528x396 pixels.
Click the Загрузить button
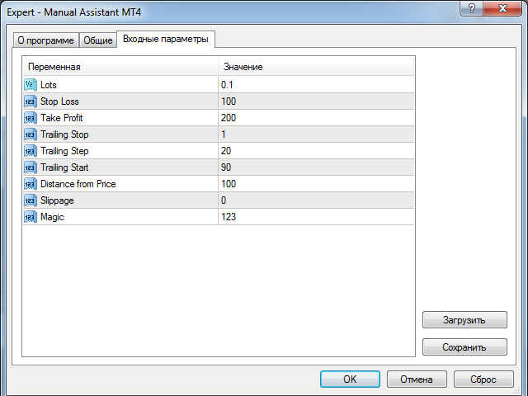point(464,319)
